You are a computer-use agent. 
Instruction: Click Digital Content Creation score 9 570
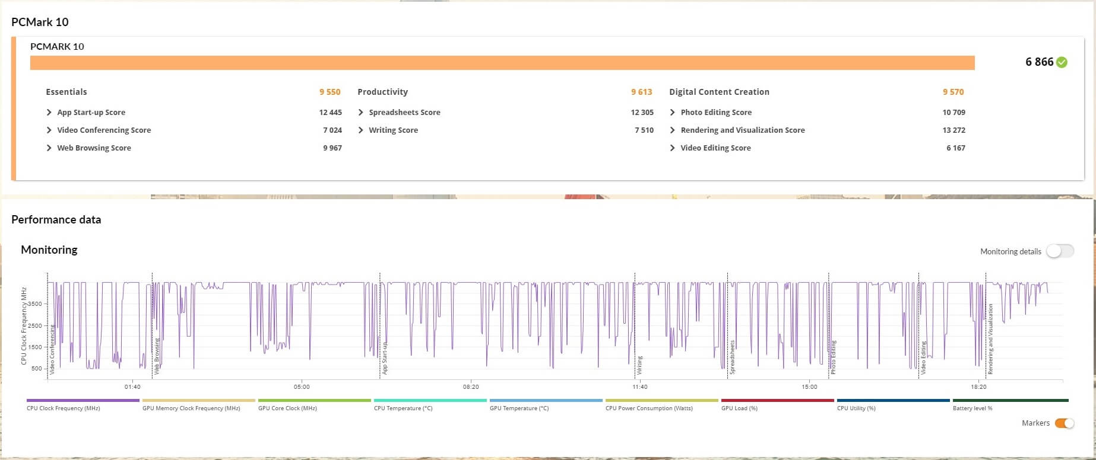coord(953,92)
